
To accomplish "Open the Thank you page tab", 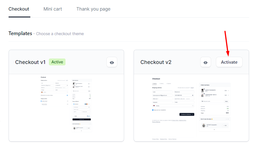I will tap(93, 9).
